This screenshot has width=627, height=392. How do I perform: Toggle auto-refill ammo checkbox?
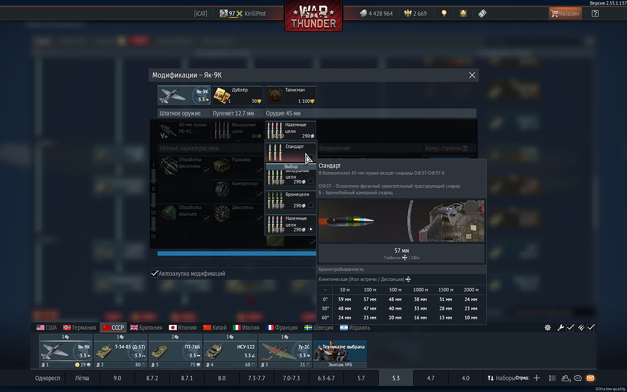[x=591, y=327]
